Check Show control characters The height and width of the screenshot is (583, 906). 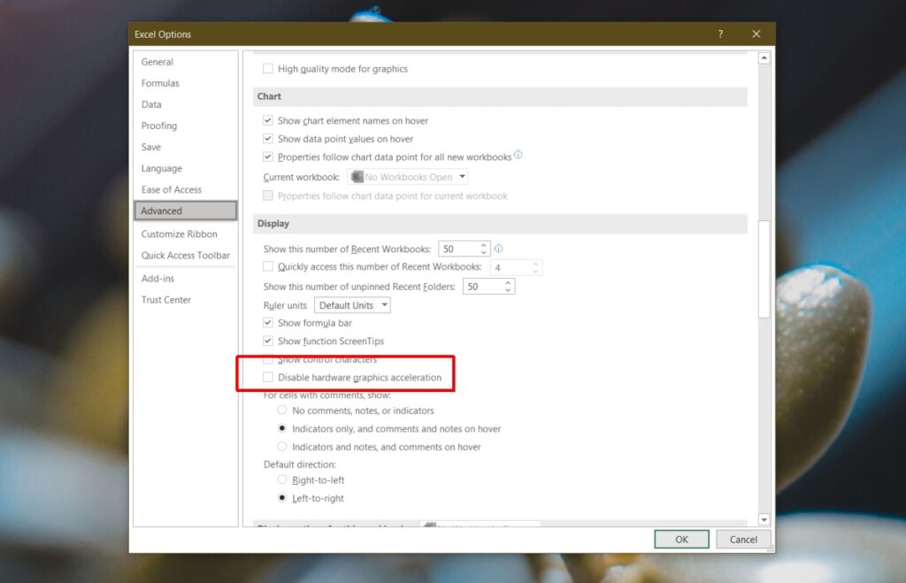click(x=267, y=359)
